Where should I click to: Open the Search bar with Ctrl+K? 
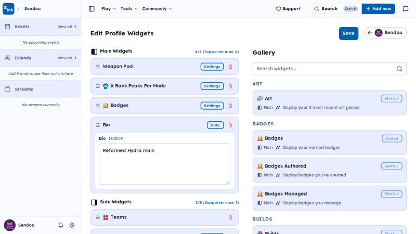pyautogui.click(x=335, y=9)
